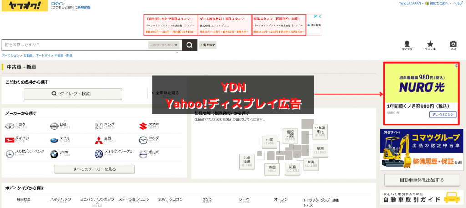Click the オークション breadcrumb link

[10, 55]
